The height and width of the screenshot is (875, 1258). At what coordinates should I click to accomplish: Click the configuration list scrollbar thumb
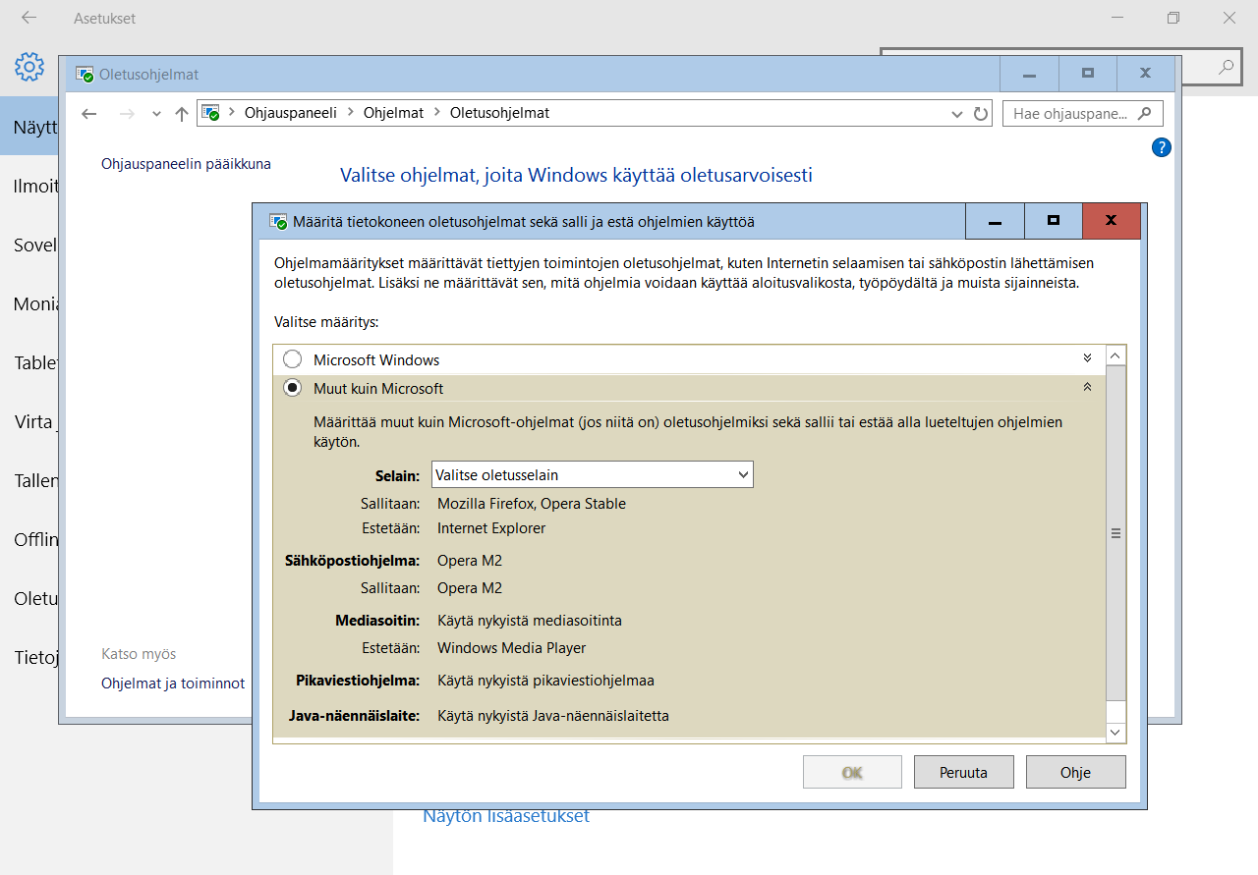tap(1115, 533)
